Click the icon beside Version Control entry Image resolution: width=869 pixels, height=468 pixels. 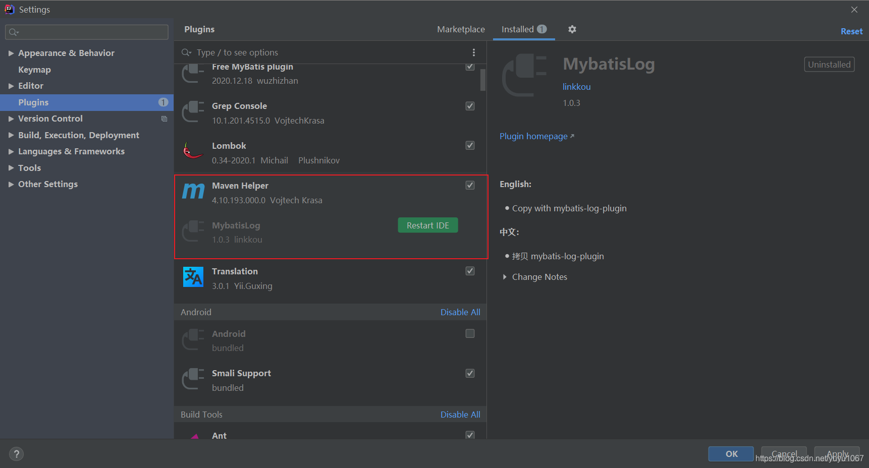tap(164, 119)
